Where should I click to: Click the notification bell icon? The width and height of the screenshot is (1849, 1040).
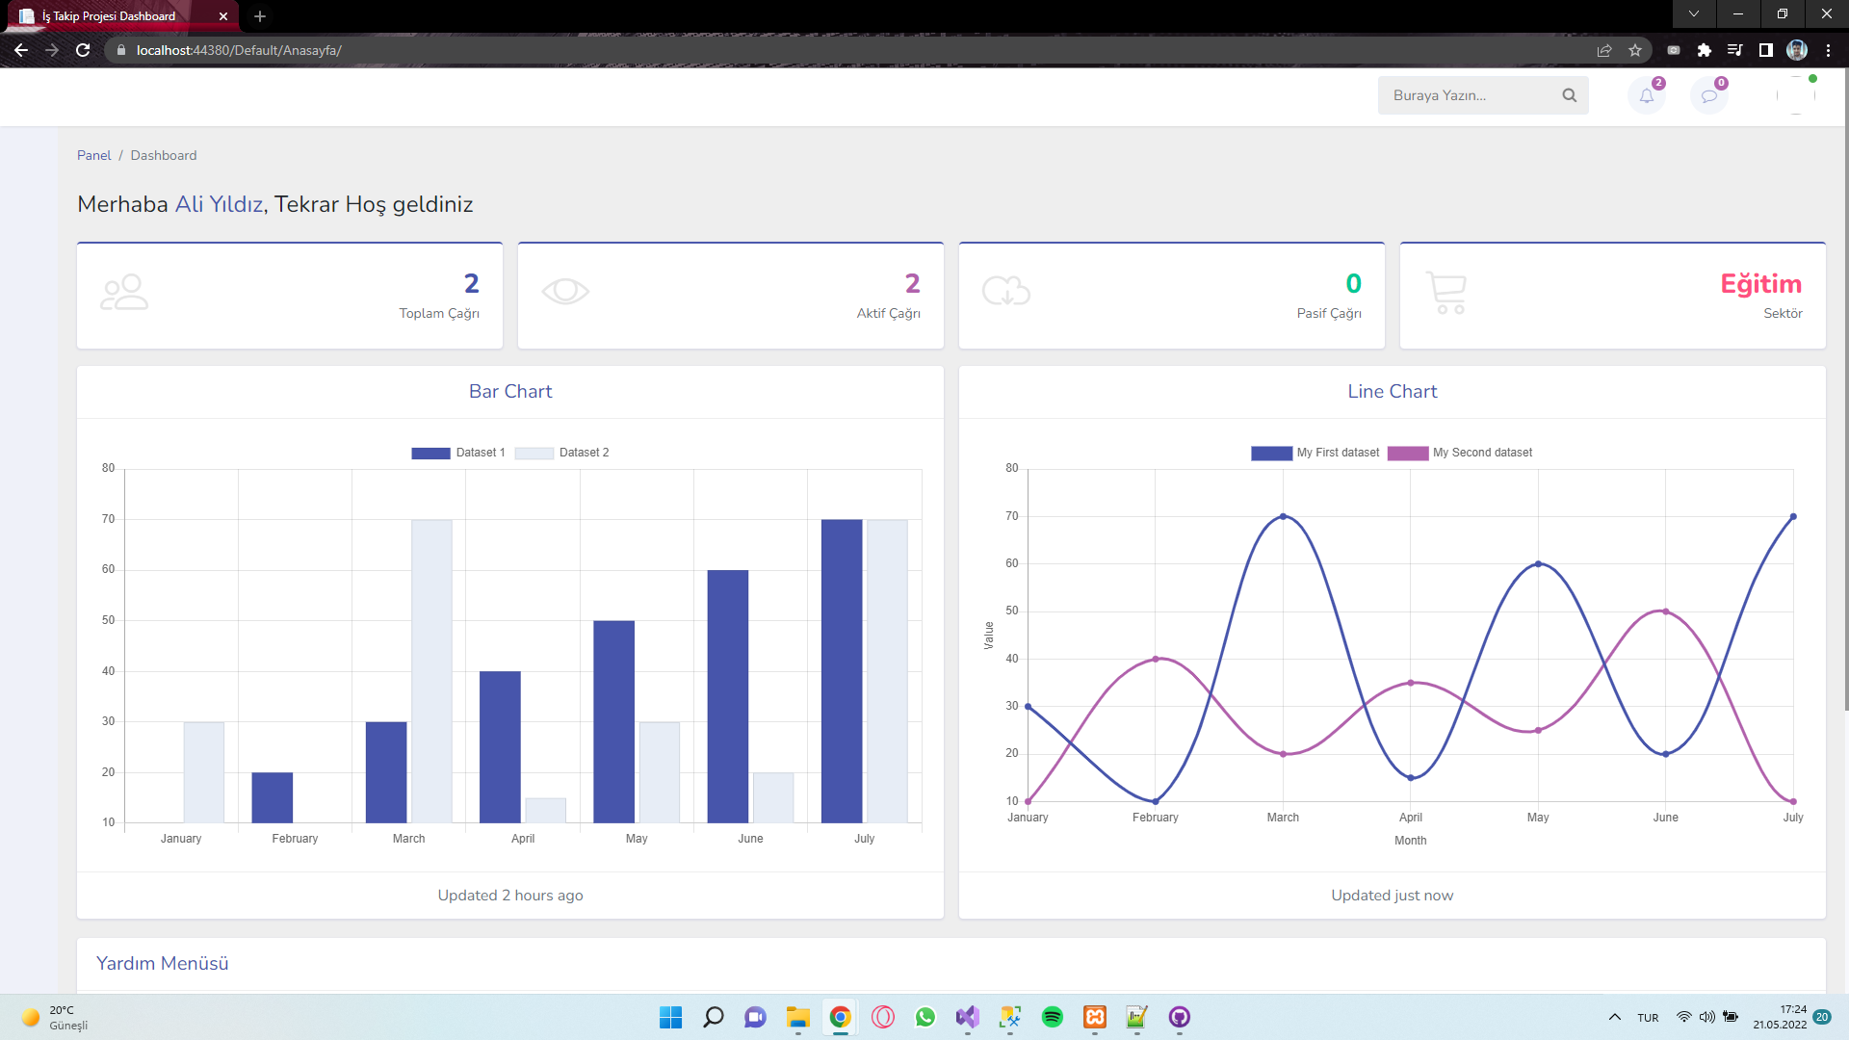pyautogui.click(x=1646, y=96)
